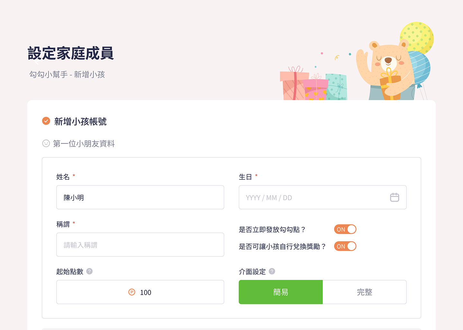Open the birthday calendar picker icon
Viewport: 463px width, 330px height.
395,197
